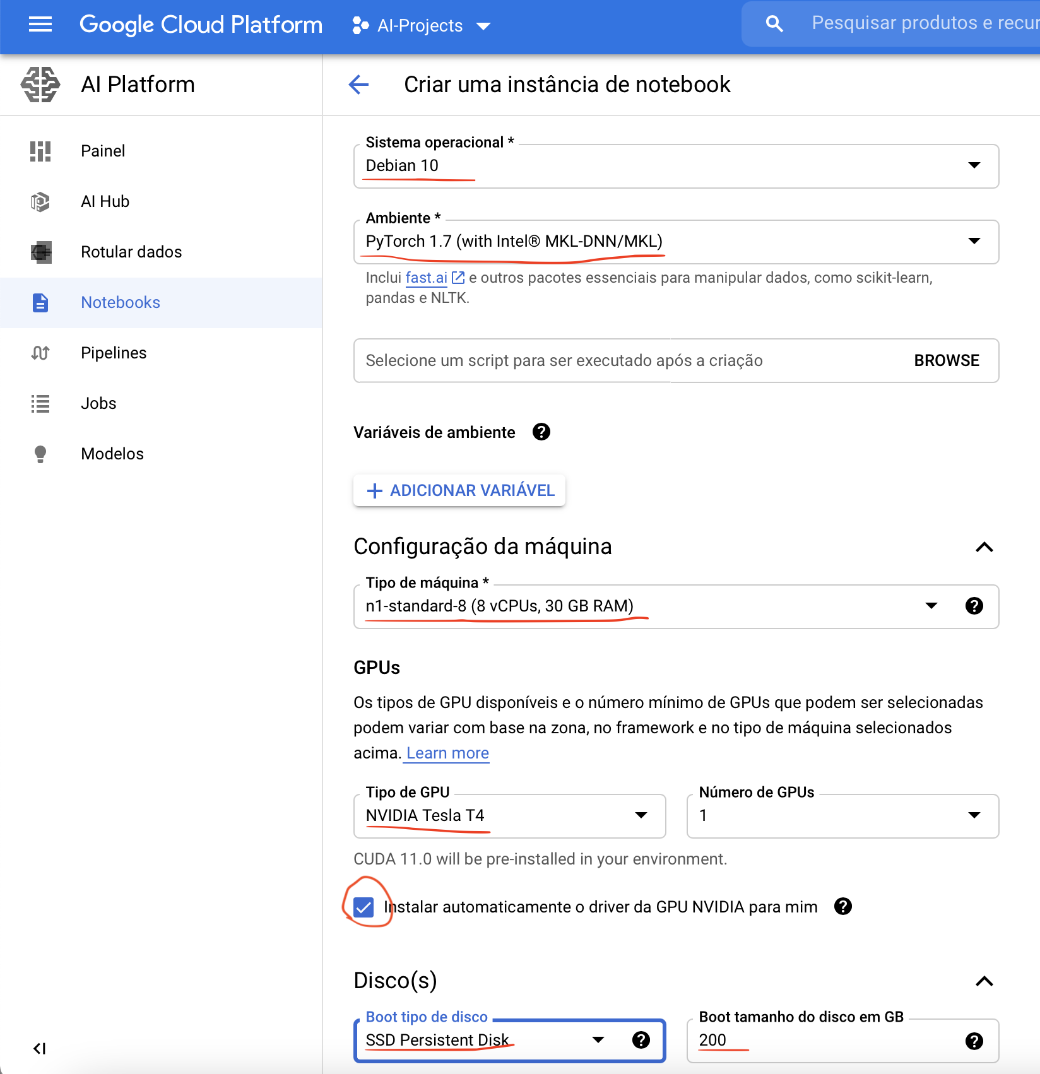The image size is (1040, 1074).
Task: Focus the Pesquisar produtos search field
Action: (925, 23)
